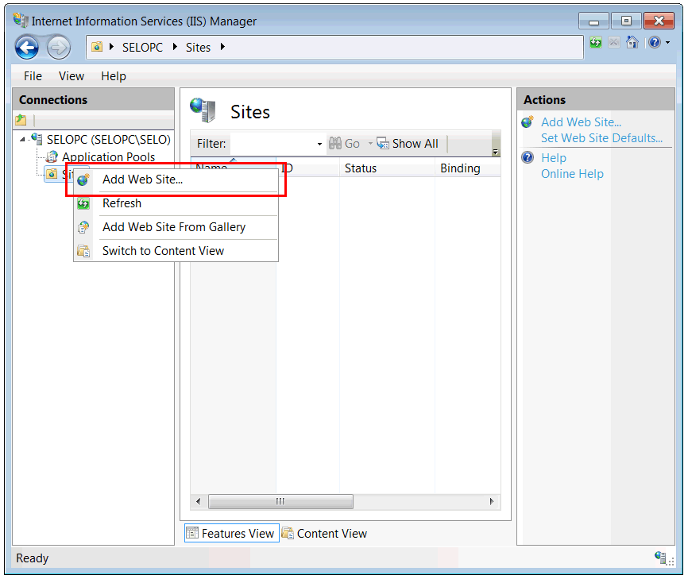The image size is (688, 579).
Task: Click the gallery icon in context menu
Action: 83,227
